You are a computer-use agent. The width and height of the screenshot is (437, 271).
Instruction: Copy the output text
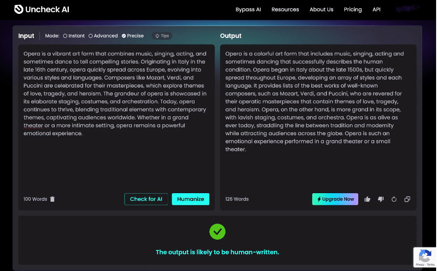click(407, 199)
